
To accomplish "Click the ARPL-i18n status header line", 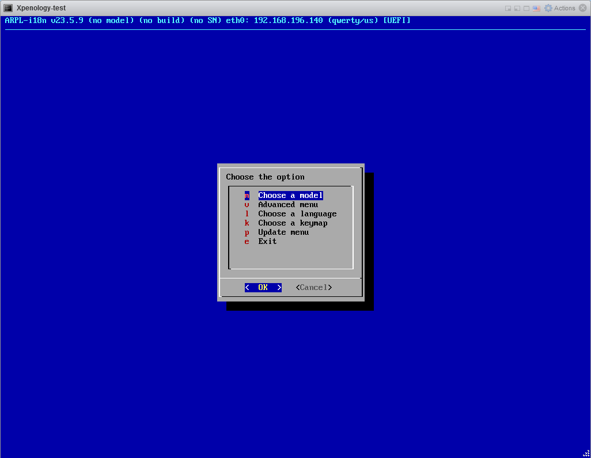I will point(207,21).
